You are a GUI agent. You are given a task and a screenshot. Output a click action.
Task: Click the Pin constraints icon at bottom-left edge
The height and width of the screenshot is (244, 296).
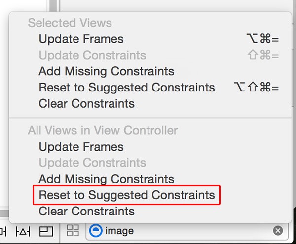click(x=3, y=231)
